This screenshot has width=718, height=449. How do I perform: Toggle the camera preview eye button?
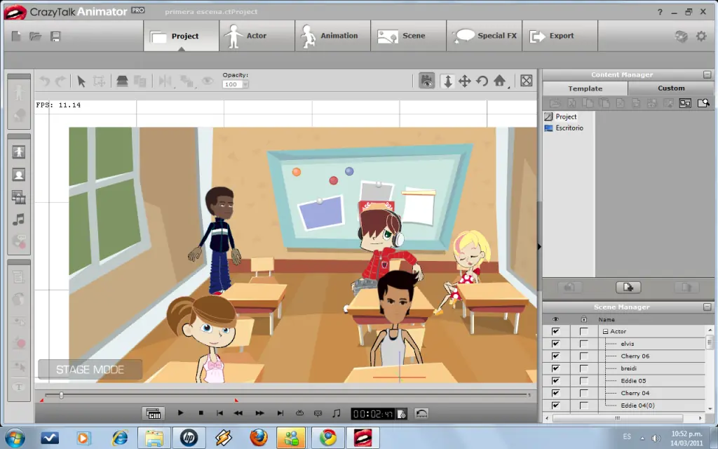427,81
